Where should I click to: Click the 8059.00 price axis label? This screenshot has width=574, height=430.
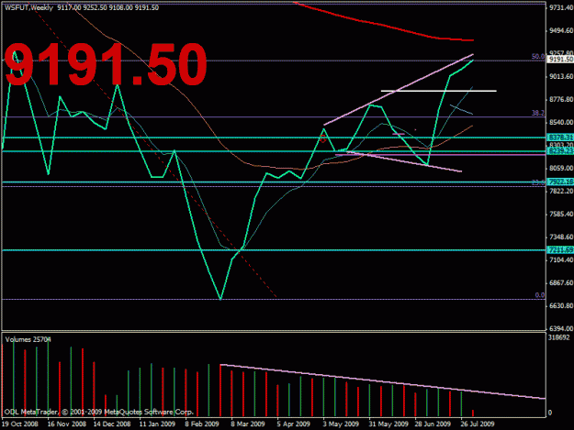tap(561, 168)
